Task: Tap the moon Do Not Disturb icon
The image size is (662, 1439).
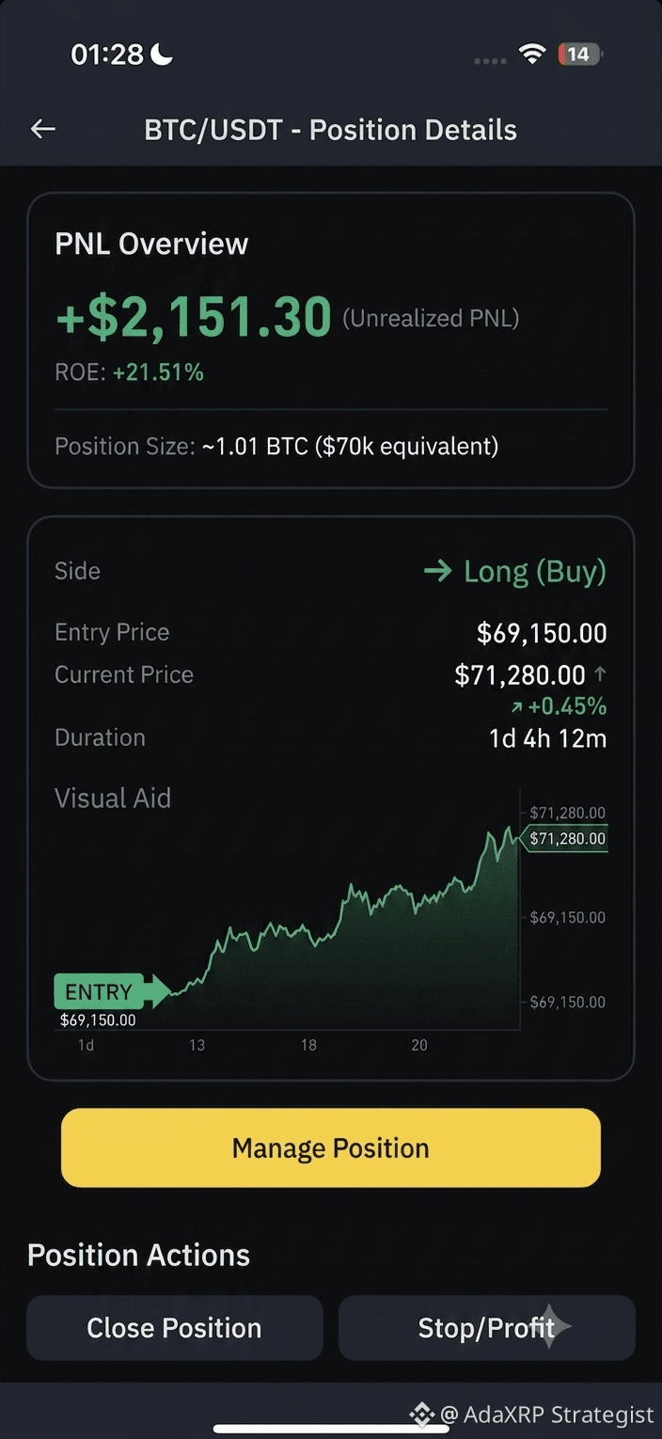Action: coord(163,55)
